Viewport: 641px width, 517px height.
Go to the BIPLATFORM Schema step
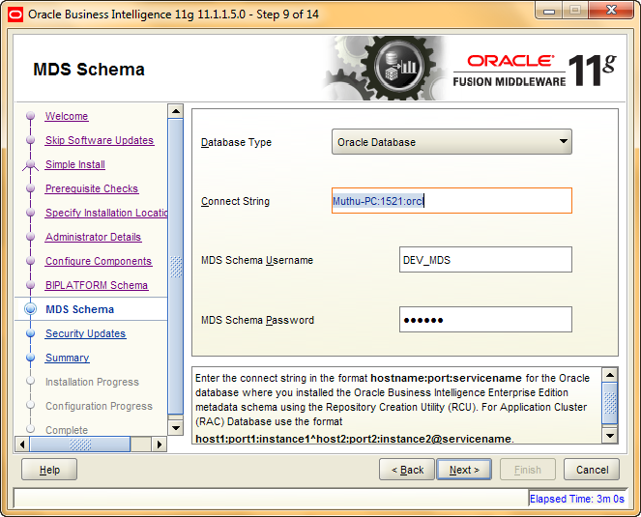tap(97, 285)
